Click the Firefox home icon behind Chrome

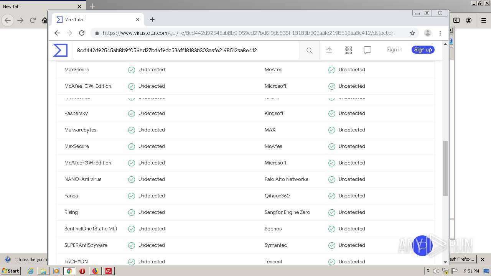tap(44, 20)
